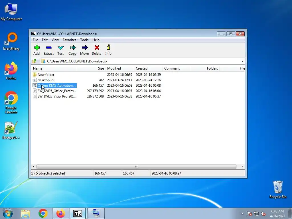Viewport: 292px width, 219px height.
Task: Click the Online_KMS_Activation file icon
Action: point(35,86)
